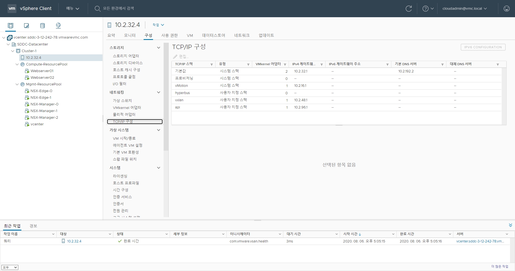Collapse the 네트워킹 section
Image resolution: width=515 pixels, height=271 pixels.
click(x=159, y=92)
